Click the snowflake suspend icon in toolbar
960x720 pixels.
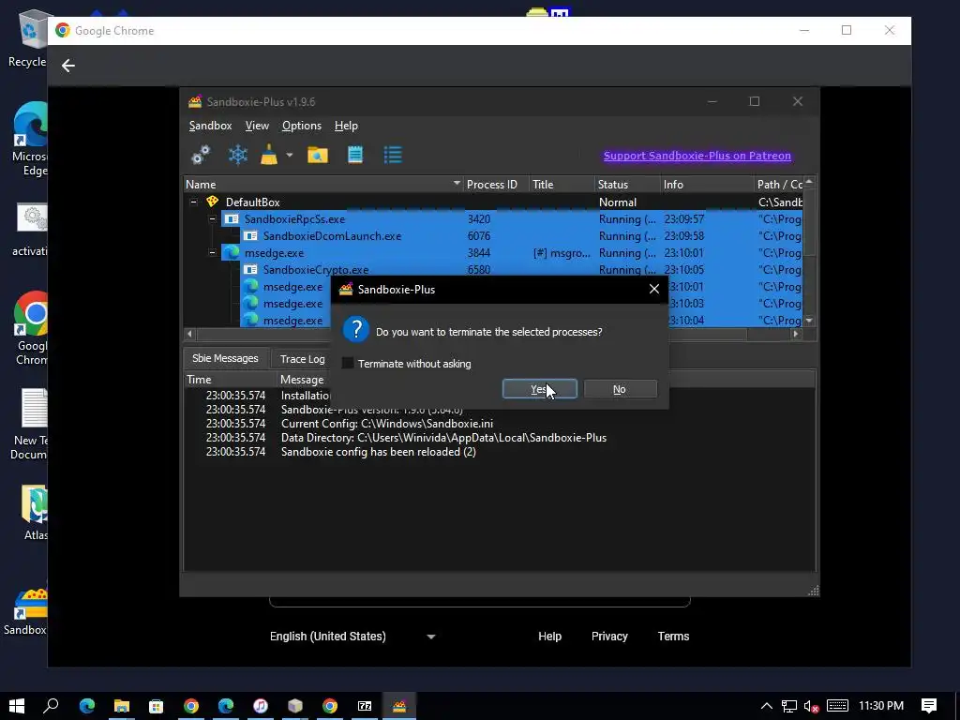coord(237,155)
